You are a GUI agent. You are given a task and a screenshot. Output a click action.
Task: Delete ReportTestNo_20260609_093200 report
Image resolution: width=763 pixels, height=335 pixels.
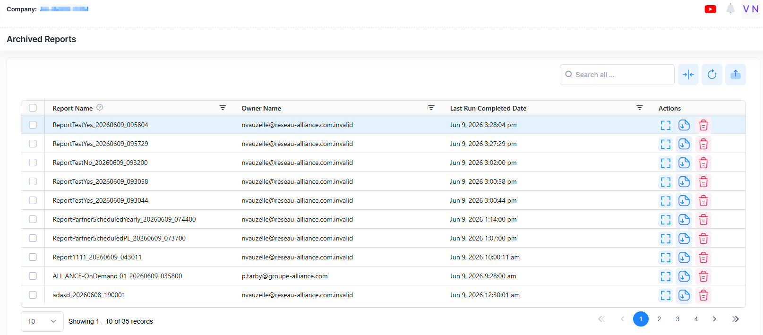703,163
